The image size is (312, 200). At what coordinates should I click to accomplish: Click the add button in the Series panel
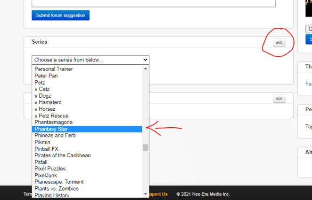[279, 42]
